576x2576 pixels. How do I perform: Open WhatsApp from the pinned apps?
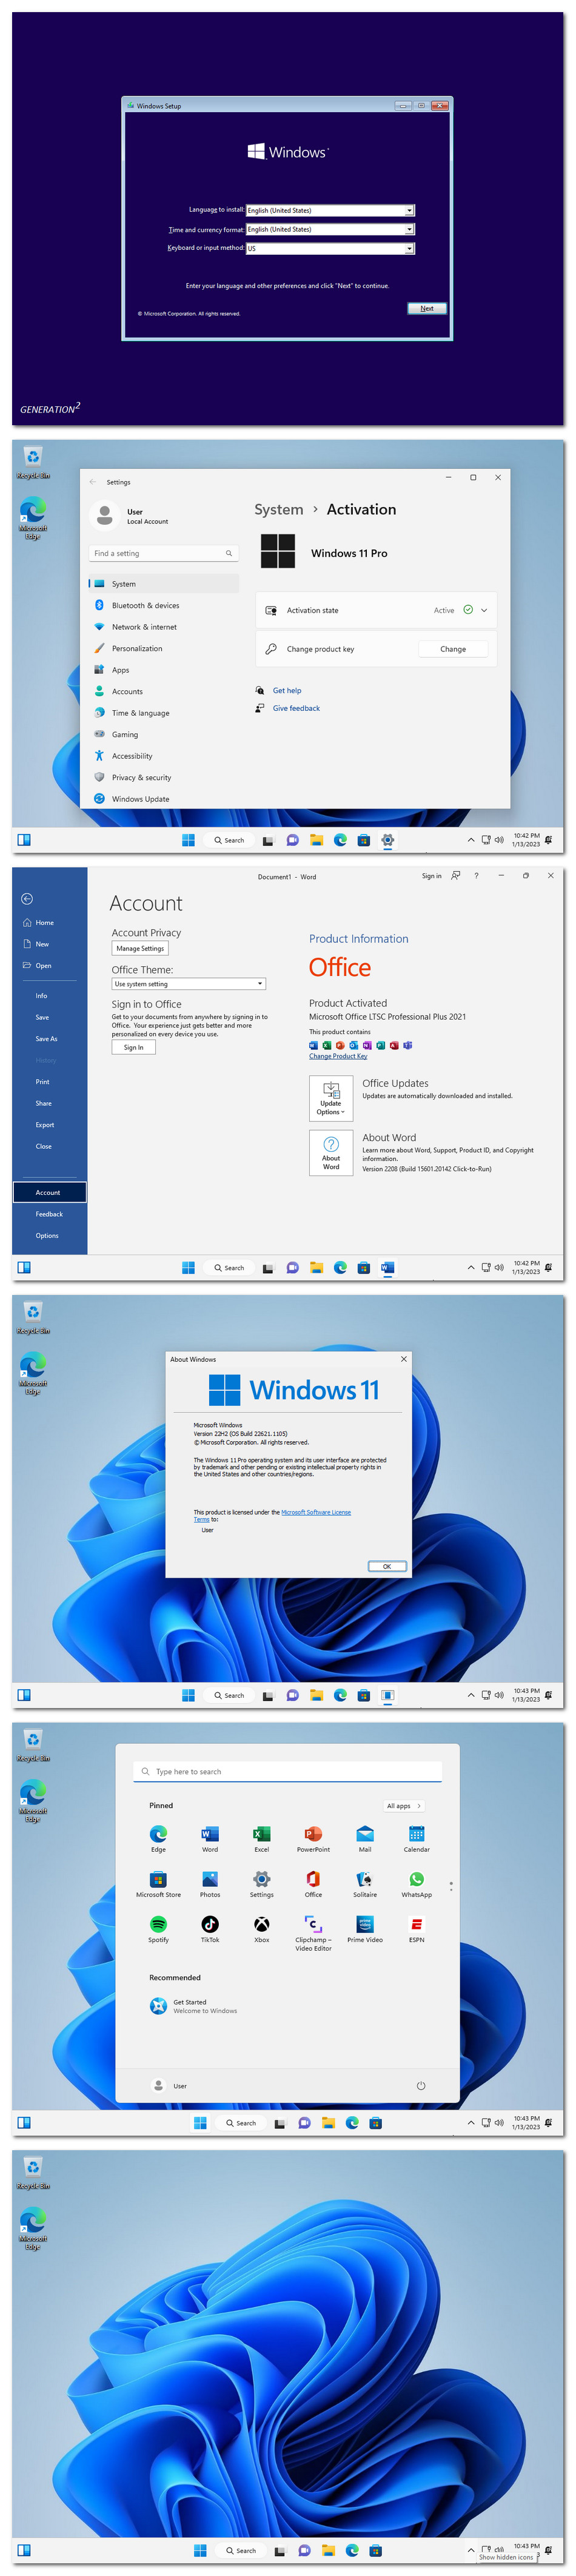[417, 1884]
